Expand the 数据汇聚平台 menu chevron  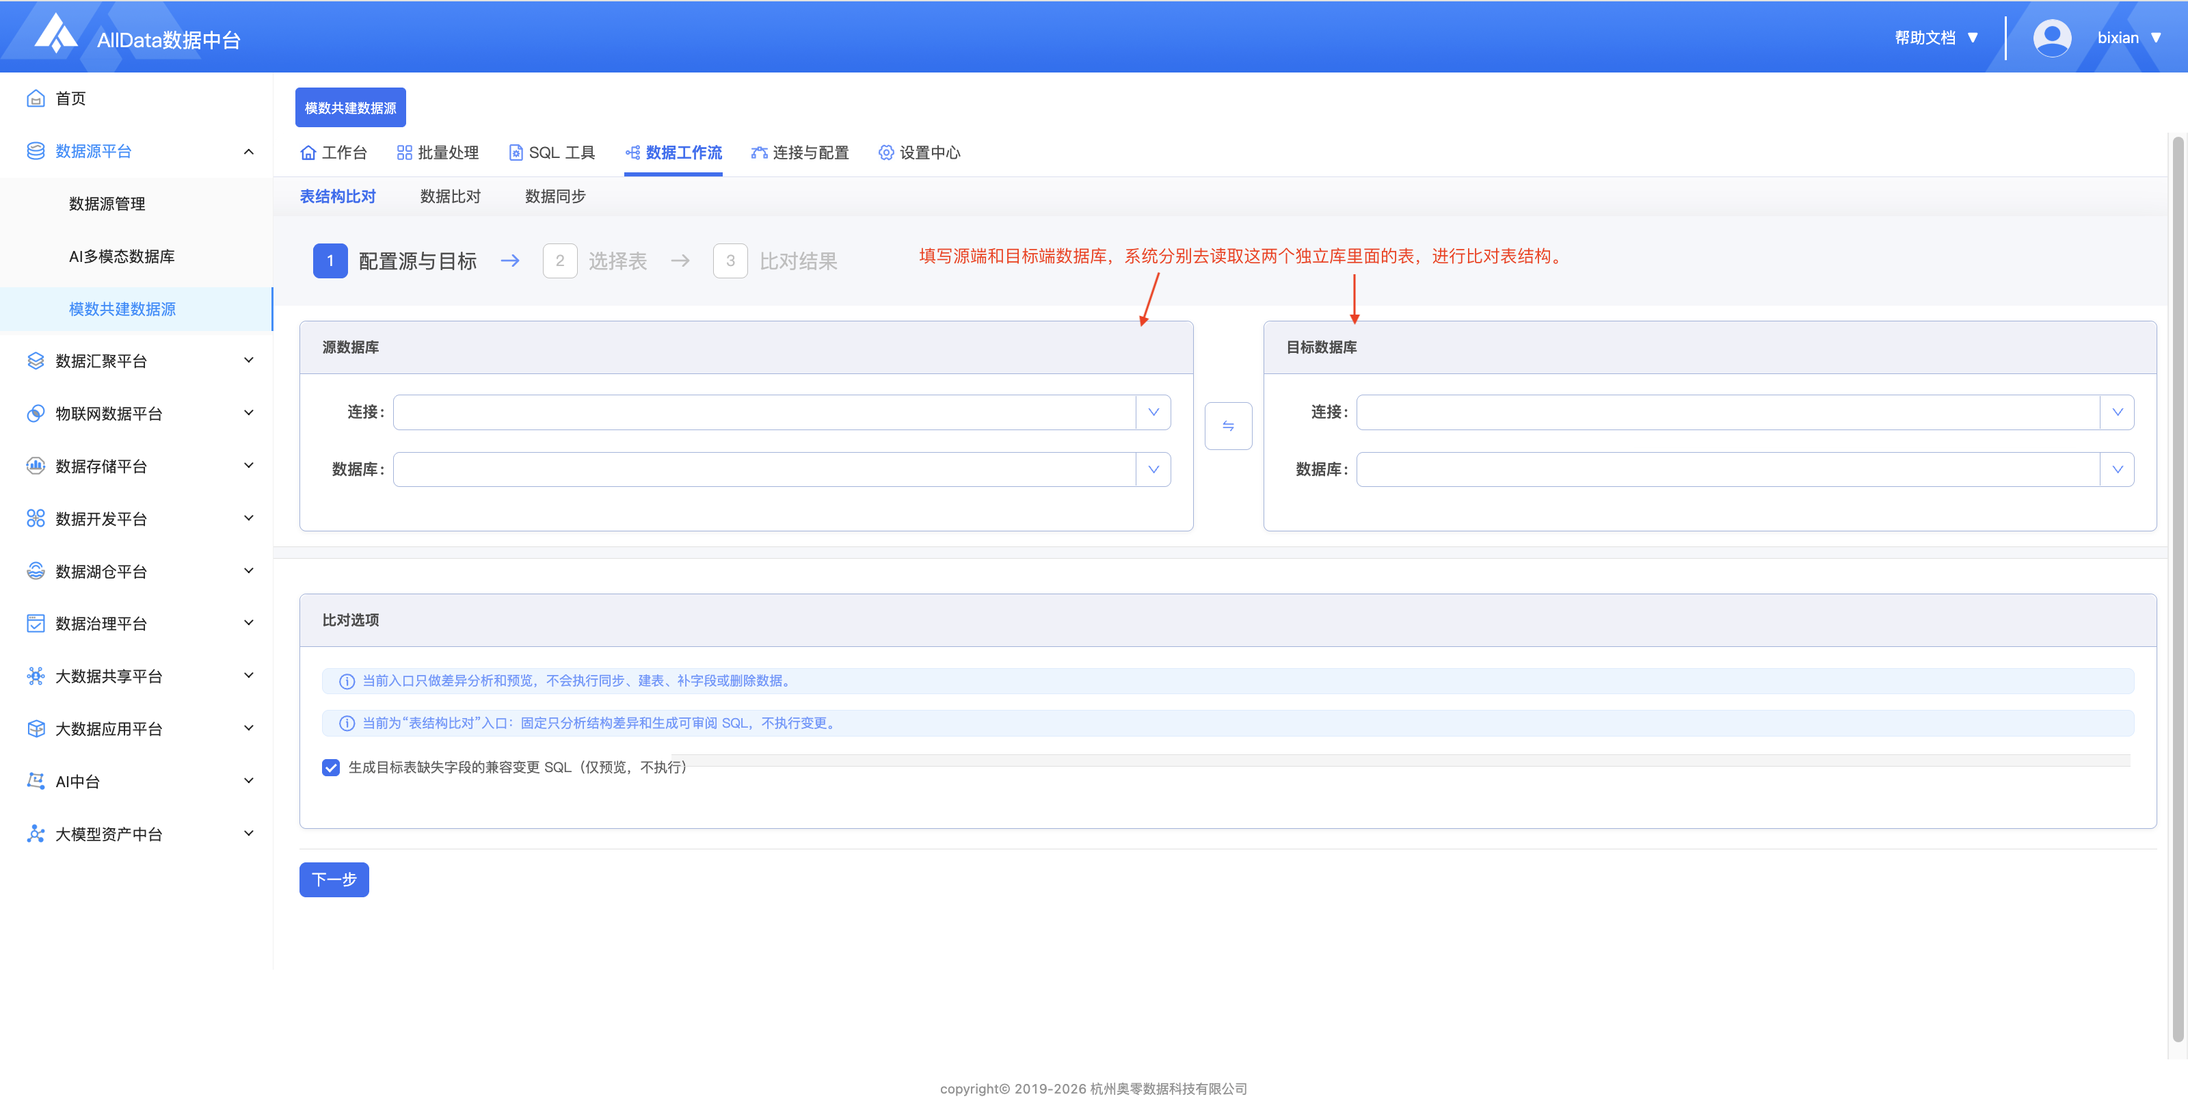pos(249,360)
